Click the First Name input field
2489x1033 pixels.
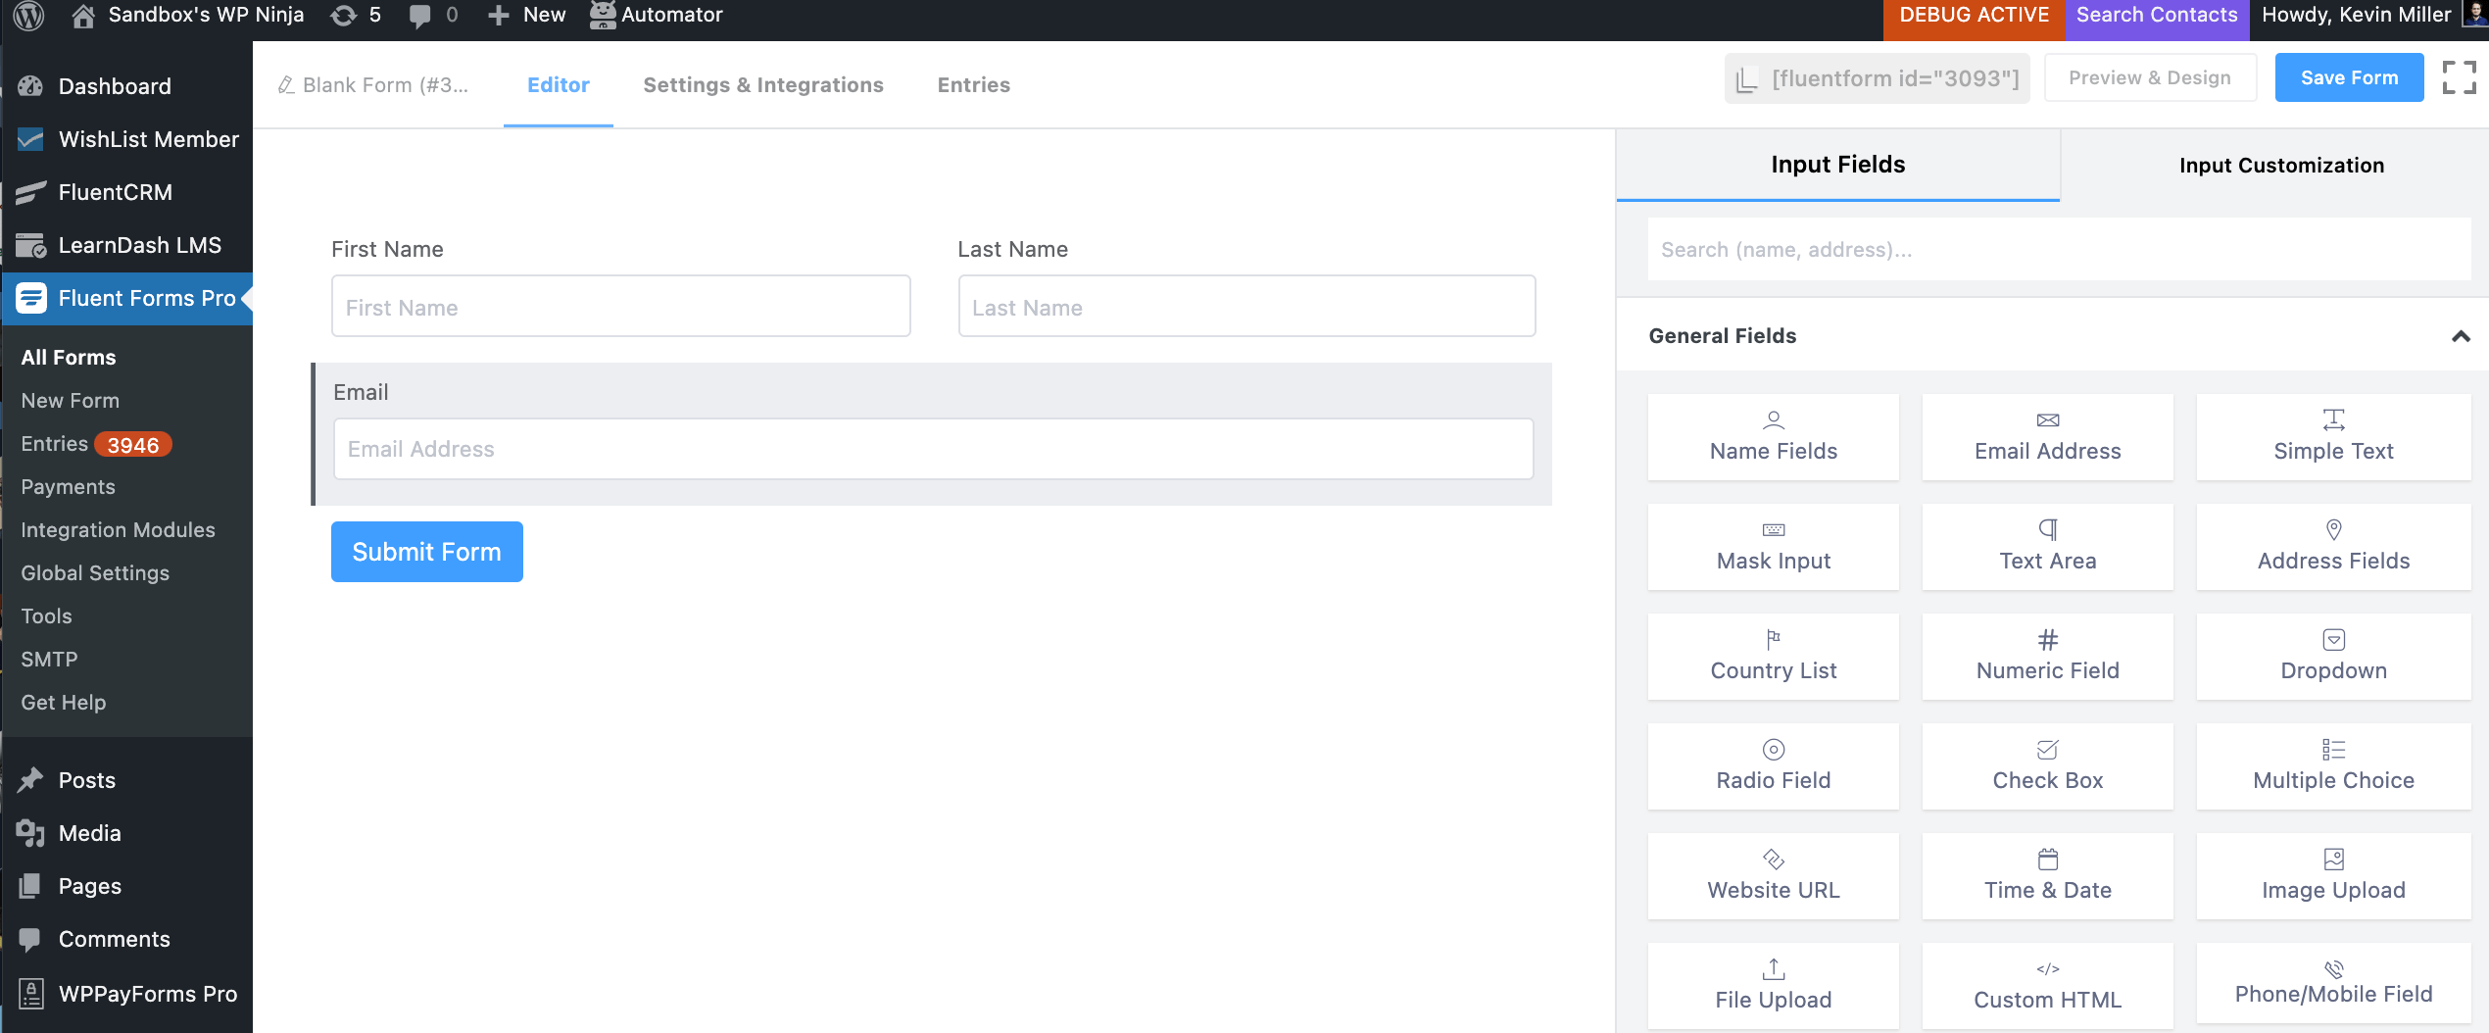620,306
